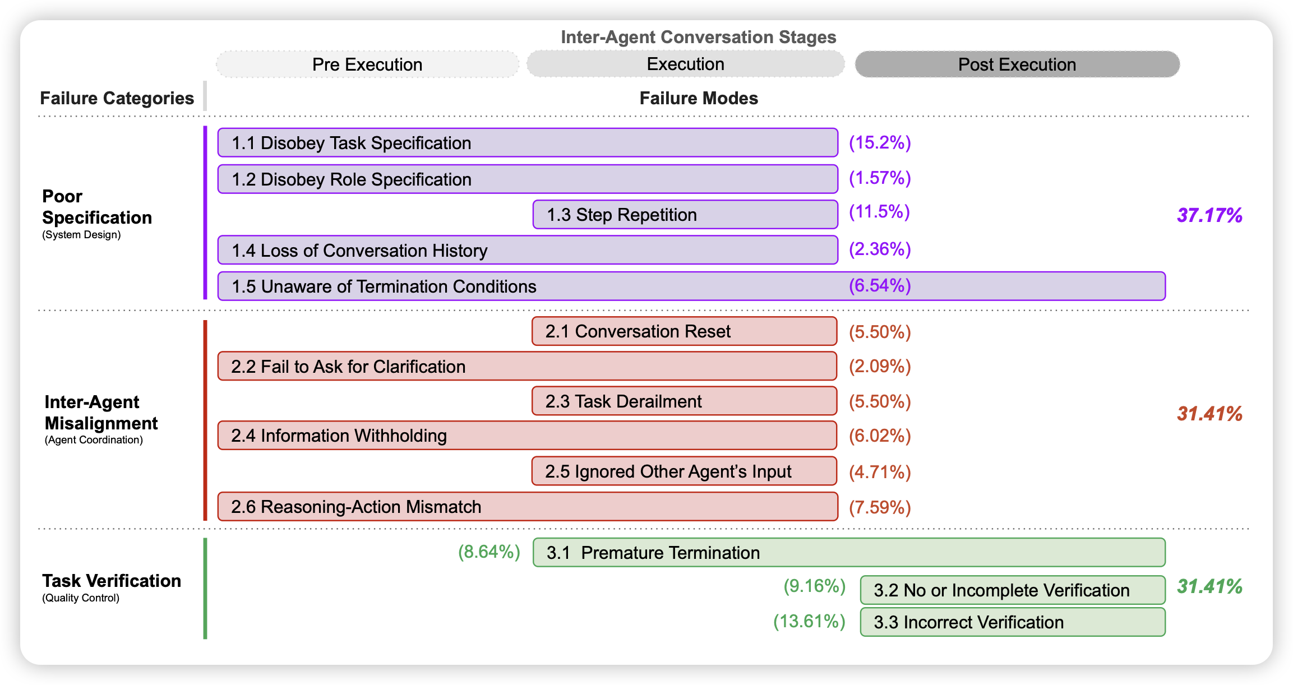Select the 2.3 Task Derailment box

[684, 401]
